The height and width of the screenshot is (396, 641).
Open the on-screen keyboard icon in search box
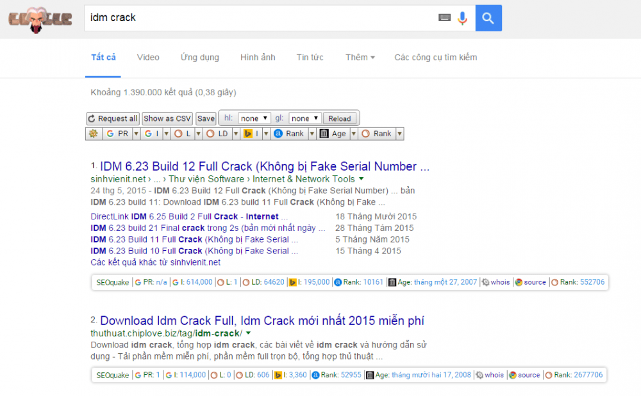coord(444,17)
